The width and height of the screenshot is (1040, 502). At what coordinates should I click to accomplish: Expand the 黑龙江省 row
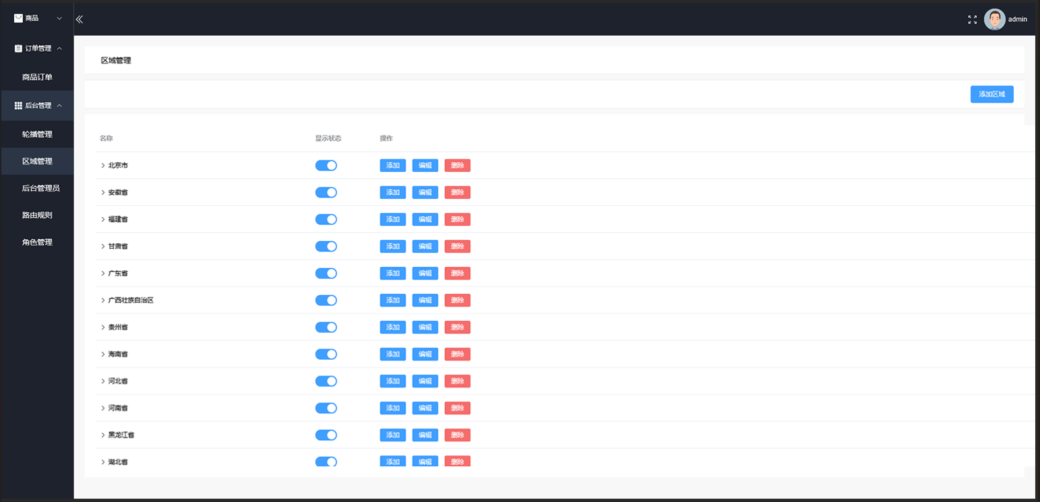pos(103,435)
